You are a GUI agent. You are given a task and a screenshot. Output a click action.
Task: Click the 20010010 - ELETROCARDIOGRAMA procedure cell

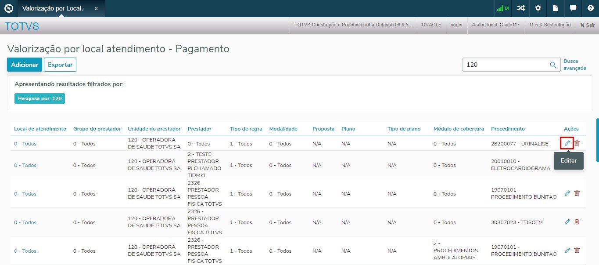pyautogui.click(x=520, y=165)
